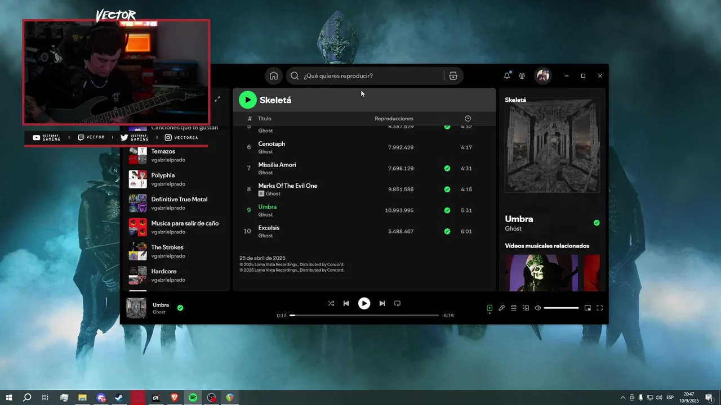Click the Spotify taskbar icon
This screenshot has width=721, height=405.
click(193, 398)
